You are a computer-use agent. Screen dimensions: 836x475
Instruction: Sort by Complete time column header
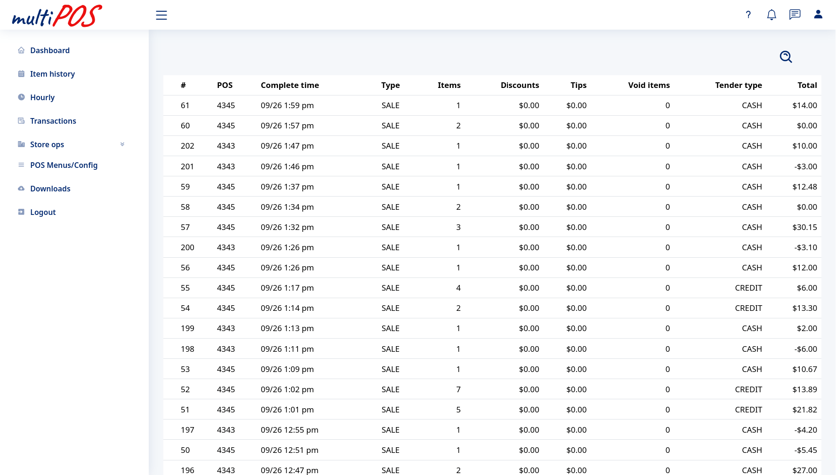(x=289, y=85)
